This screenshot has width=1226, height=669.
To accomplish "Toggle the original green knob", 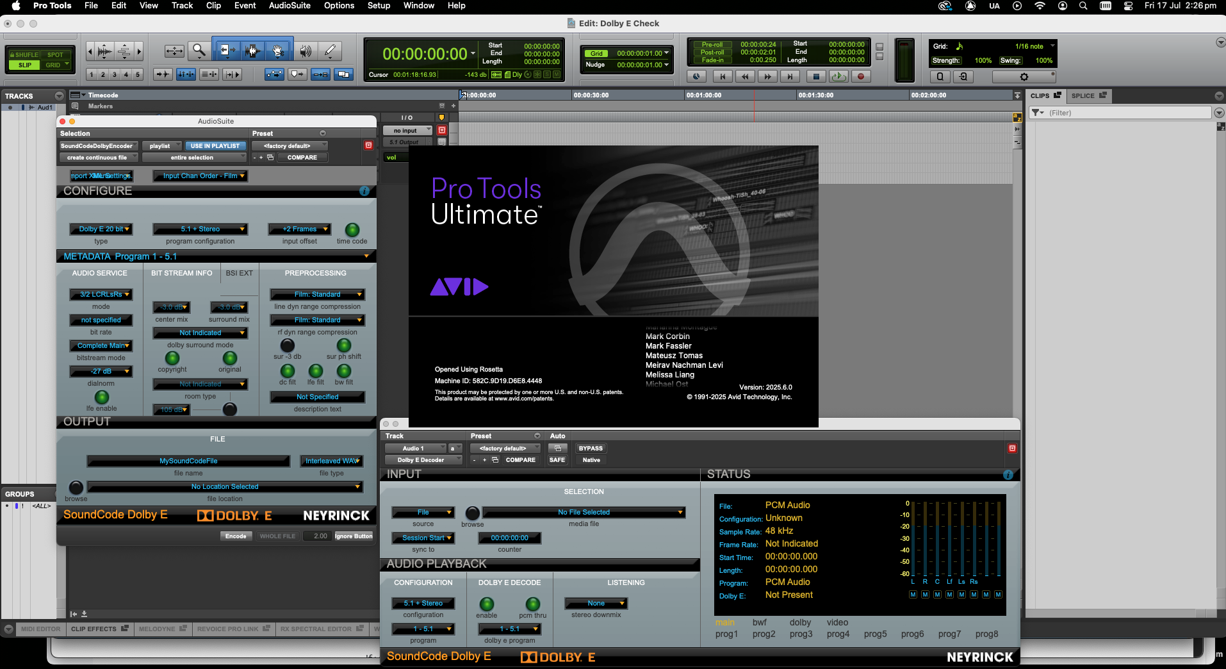I will pos(230,358).
